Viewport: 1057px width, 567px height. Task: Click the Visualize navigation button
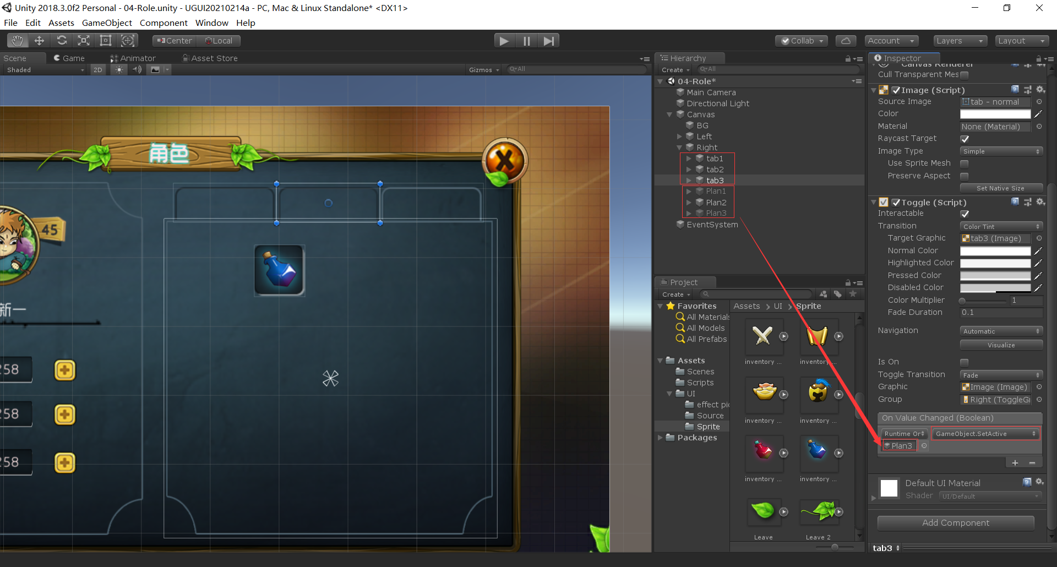point(1001,345)
